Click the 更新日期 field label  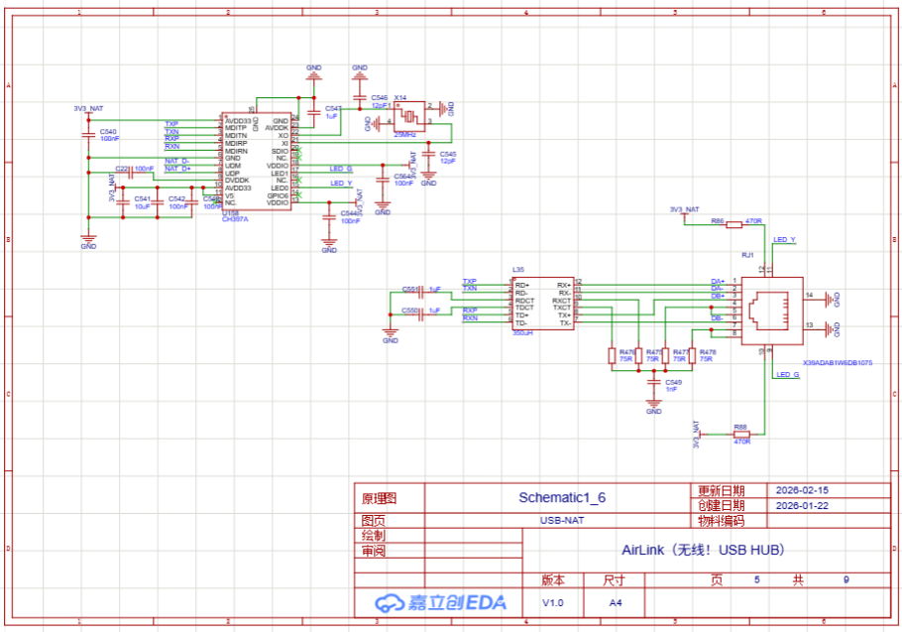(x=722, y=490)
